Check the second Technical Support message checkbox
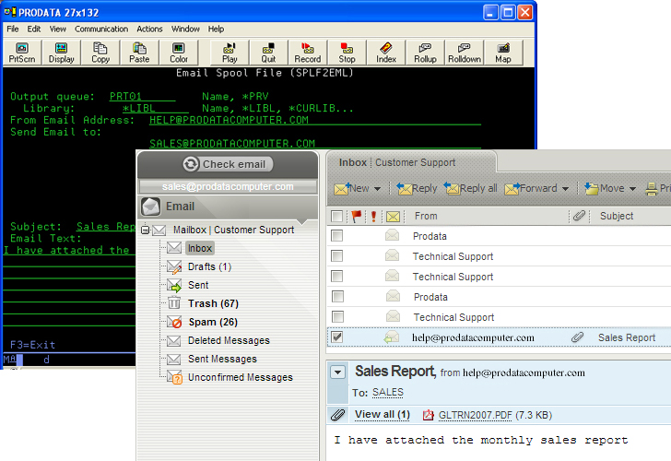The image size is (671, 461). pos(336,276)
